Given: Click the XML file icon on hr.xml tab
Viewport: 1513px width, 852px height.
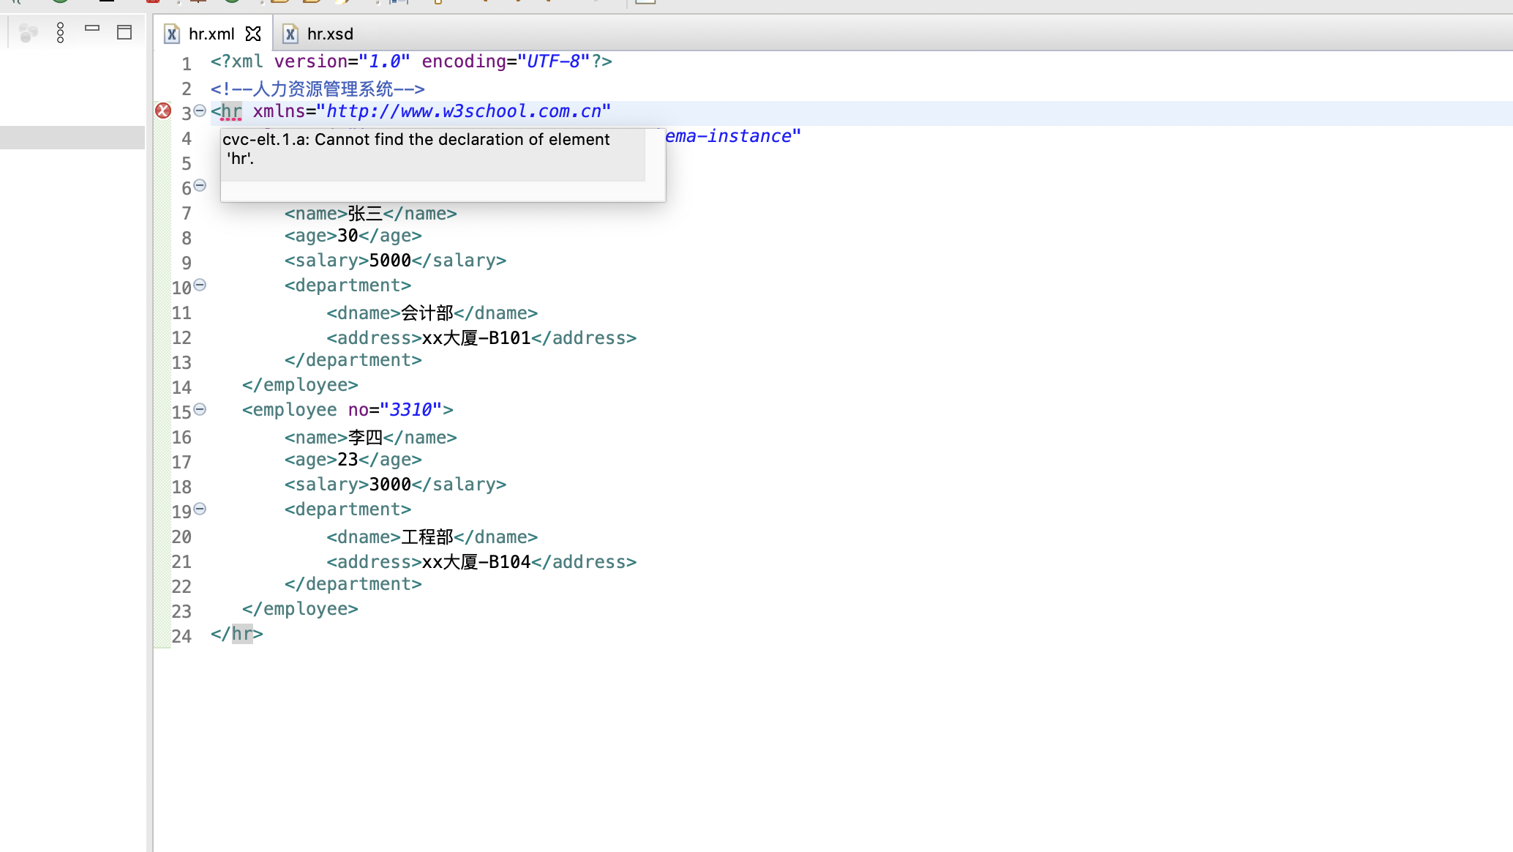Looking at the screenshot, I should click(171, 34).
